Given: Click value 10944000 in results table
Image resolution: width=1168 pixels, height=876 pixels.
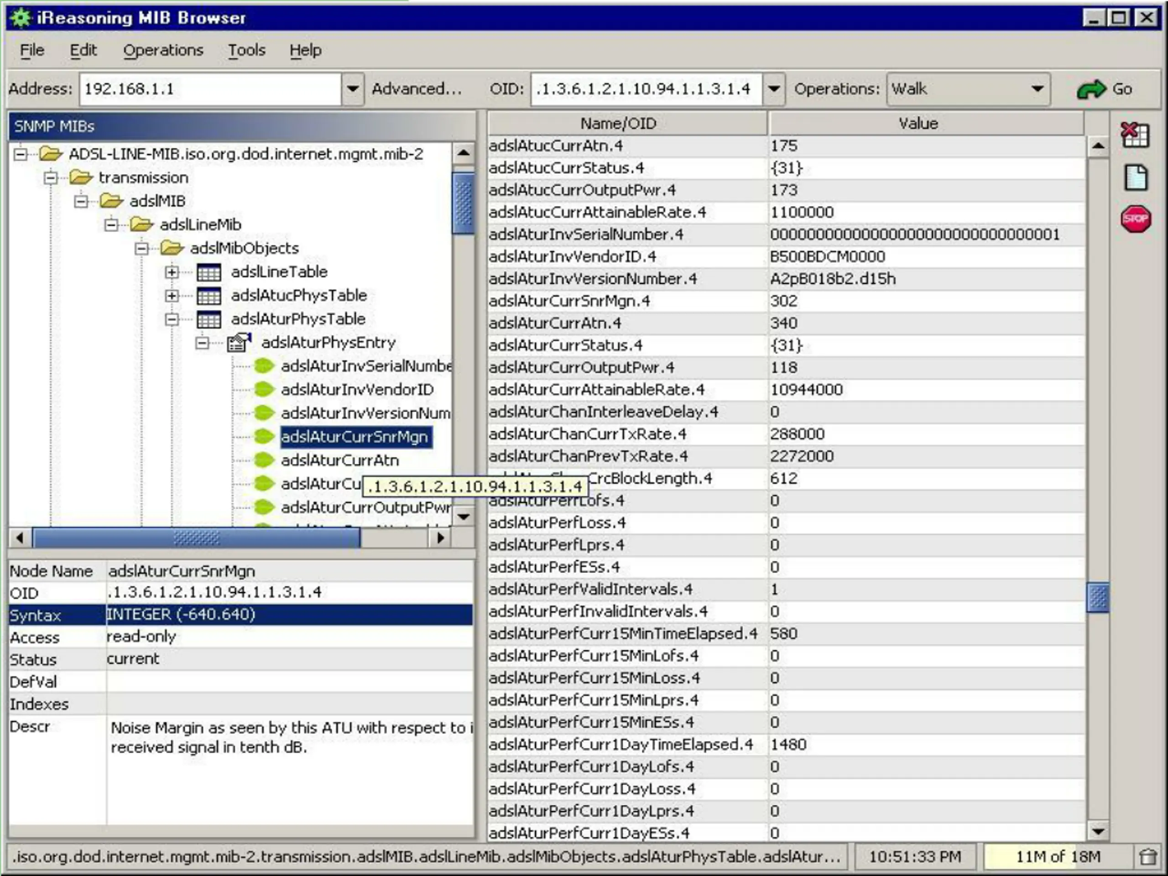Looking at the screenshot, I should tap(806, 390).
